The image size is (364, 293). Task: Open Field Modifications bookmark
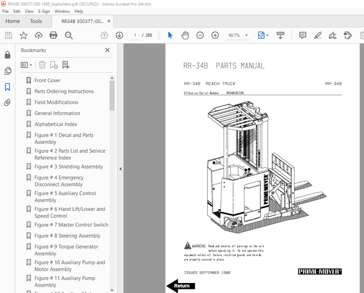pyautogui.click(x=56, y=102)
